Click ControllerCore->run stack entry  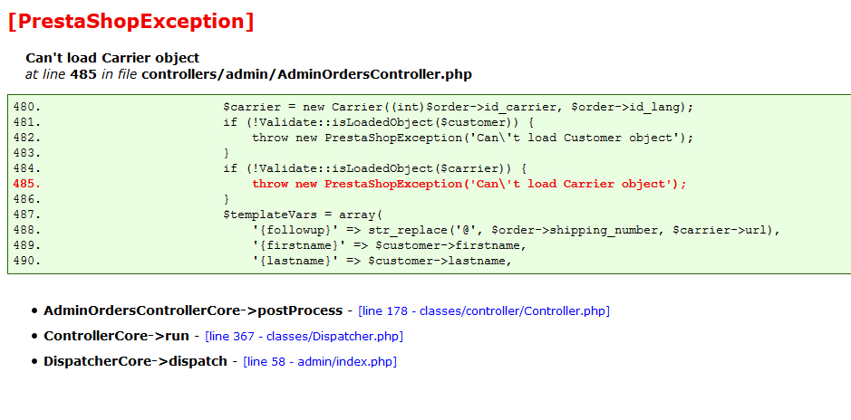(x=116, y=336)
